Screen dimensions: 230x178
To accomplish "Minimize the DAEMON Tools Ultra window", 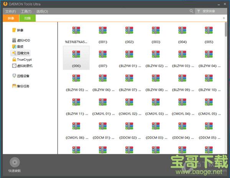I will pos(219,4).
